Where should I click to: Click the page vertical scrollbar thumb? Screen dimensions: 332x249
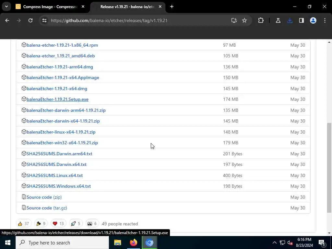point(329,168)
